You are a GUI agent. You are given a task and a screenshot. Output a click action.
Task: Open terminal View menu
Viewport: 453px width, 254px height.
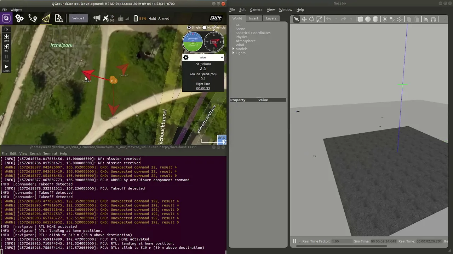tap(23, 153)
